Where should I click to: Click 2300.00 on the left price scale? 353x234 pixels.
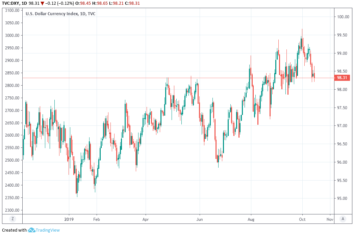coord(12,210)
